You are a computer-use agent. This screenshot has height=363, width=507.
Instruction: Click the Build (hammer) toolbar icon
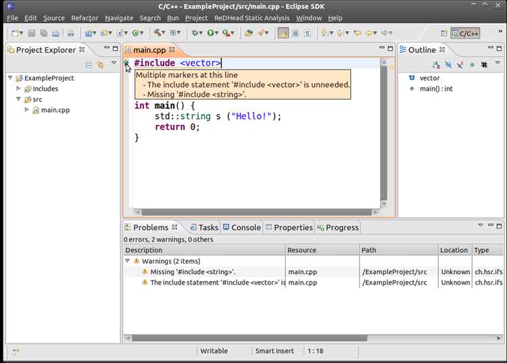tap(157, 32)
